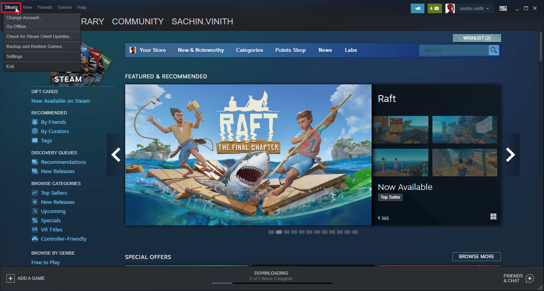
Task: Click the announcements megaphone icon
Action: coord(418,8)
